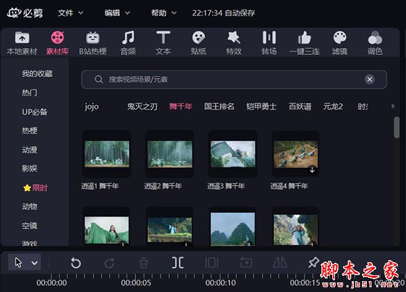This screenshot has width=406, height=292.
Task: Open the 热梗 sidebar category
Action: [30, 131]
